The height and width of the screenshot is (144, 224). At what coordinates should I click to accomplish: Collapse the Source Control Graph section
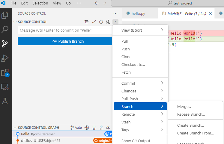pos(15,128)
